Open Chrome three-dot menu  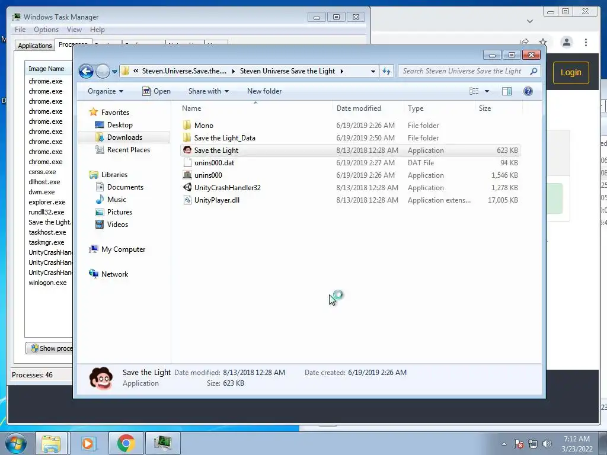pyautogui.click(x=586, y=42)
